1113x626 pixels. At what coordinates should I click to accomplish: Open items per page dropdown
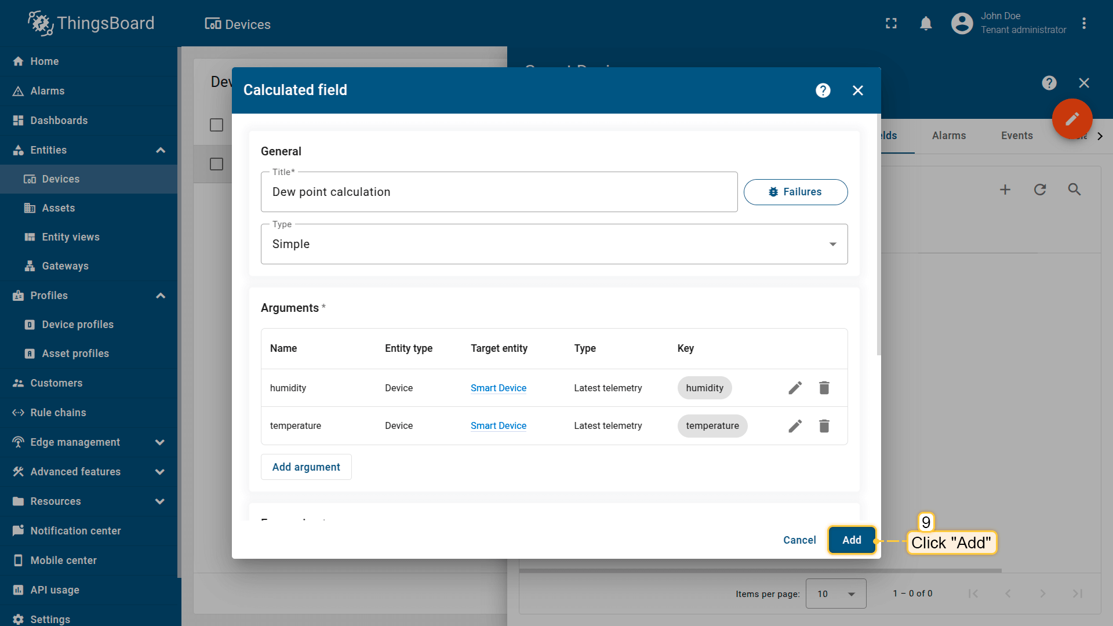835,594
